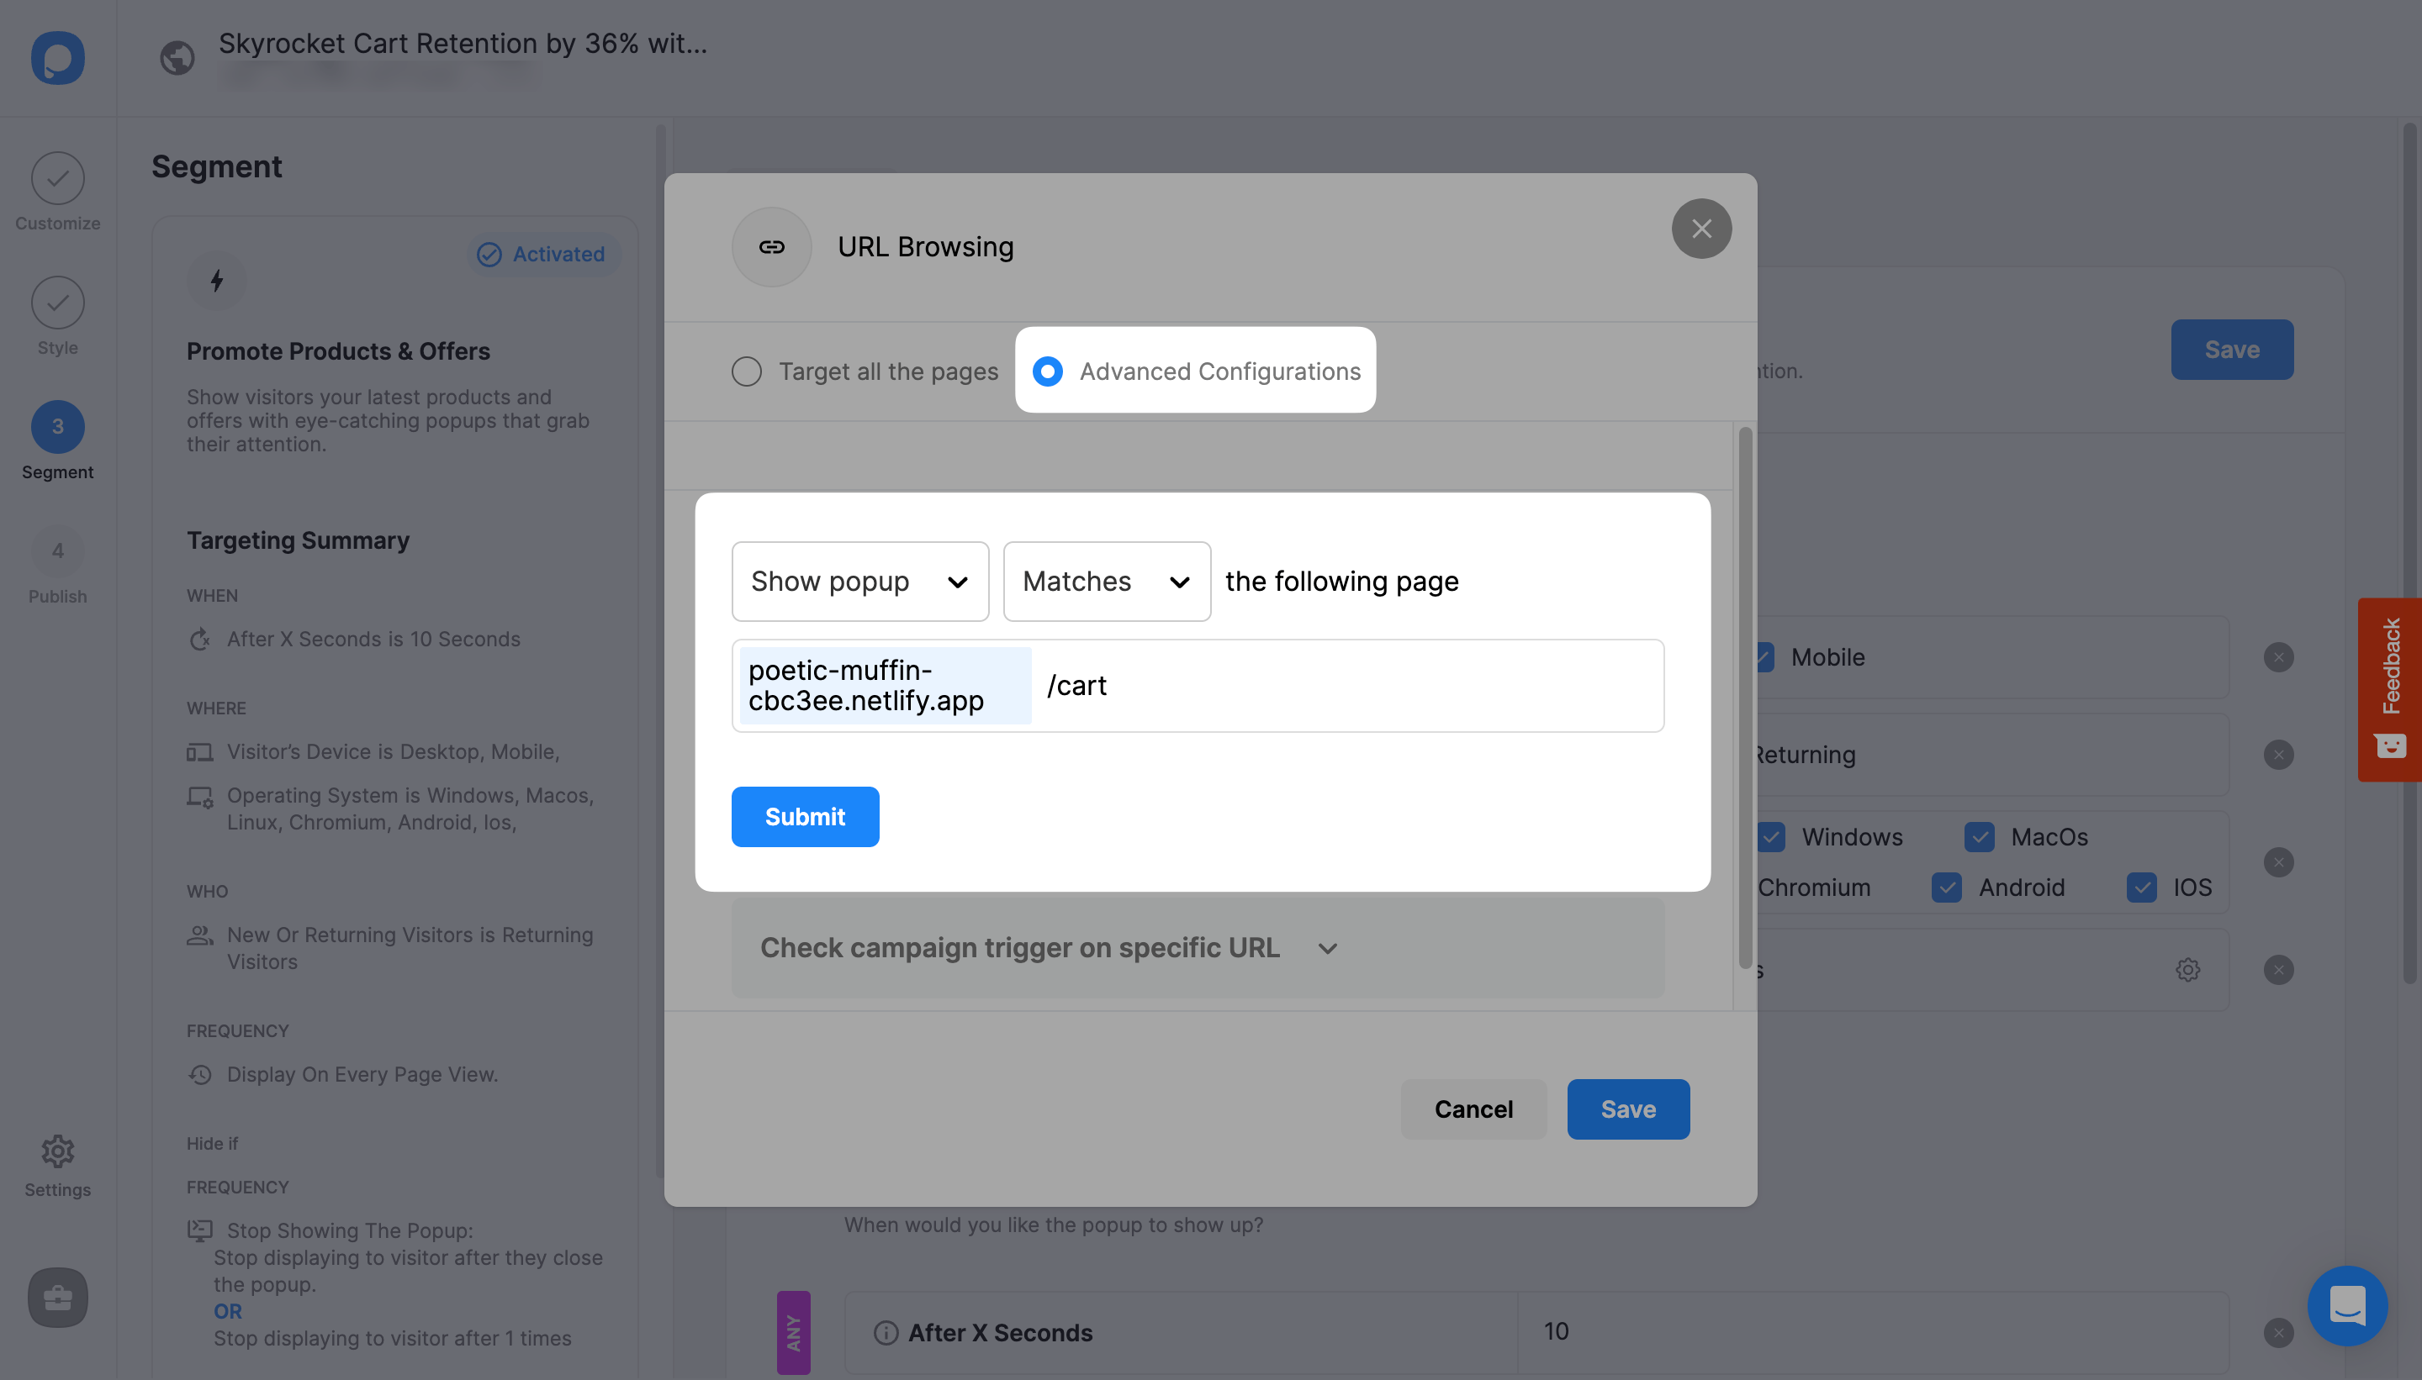2422x1380 pixels.
Task: Click the URL Browsing link icon
Action: 772,246
